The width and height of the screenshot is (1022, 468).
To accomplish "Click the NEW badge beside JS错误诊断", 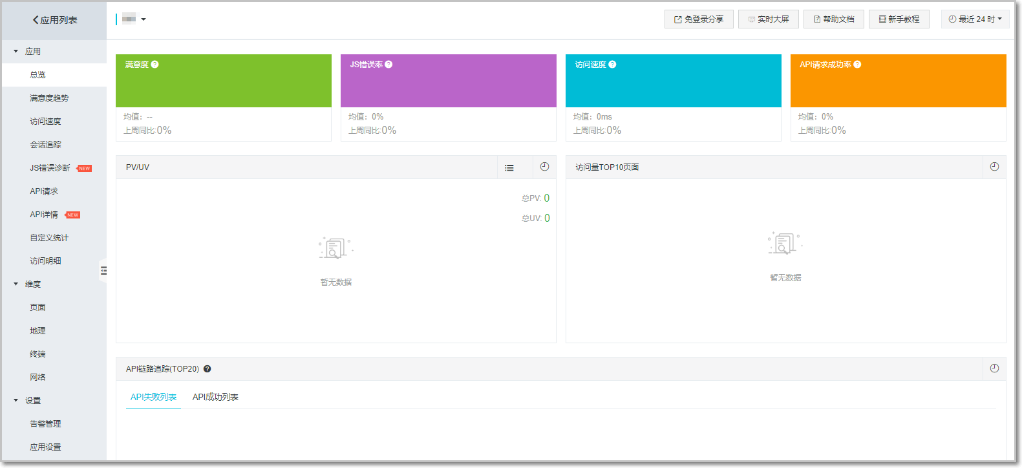I will click(84, 169).
